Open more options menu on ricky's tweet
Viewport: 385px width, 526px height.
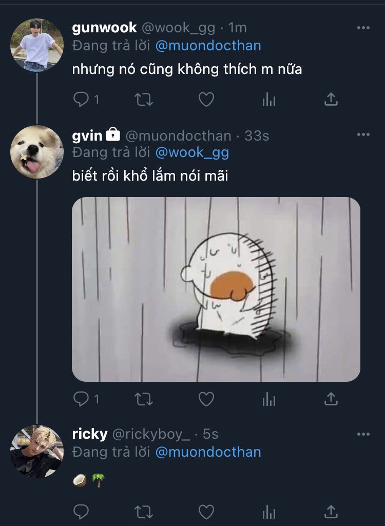[363, 434]
